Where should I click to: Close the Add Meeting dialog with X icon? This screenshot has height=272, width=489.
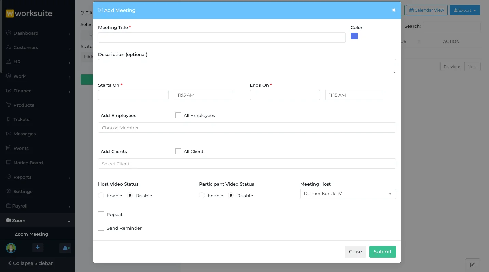click(x=394, y=10)
